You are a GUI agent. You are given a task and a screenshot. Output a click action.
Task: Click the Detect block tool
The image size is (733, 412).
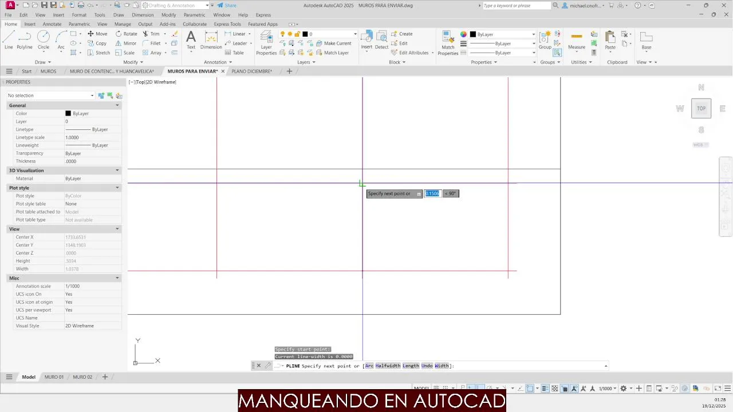[382, 40]
